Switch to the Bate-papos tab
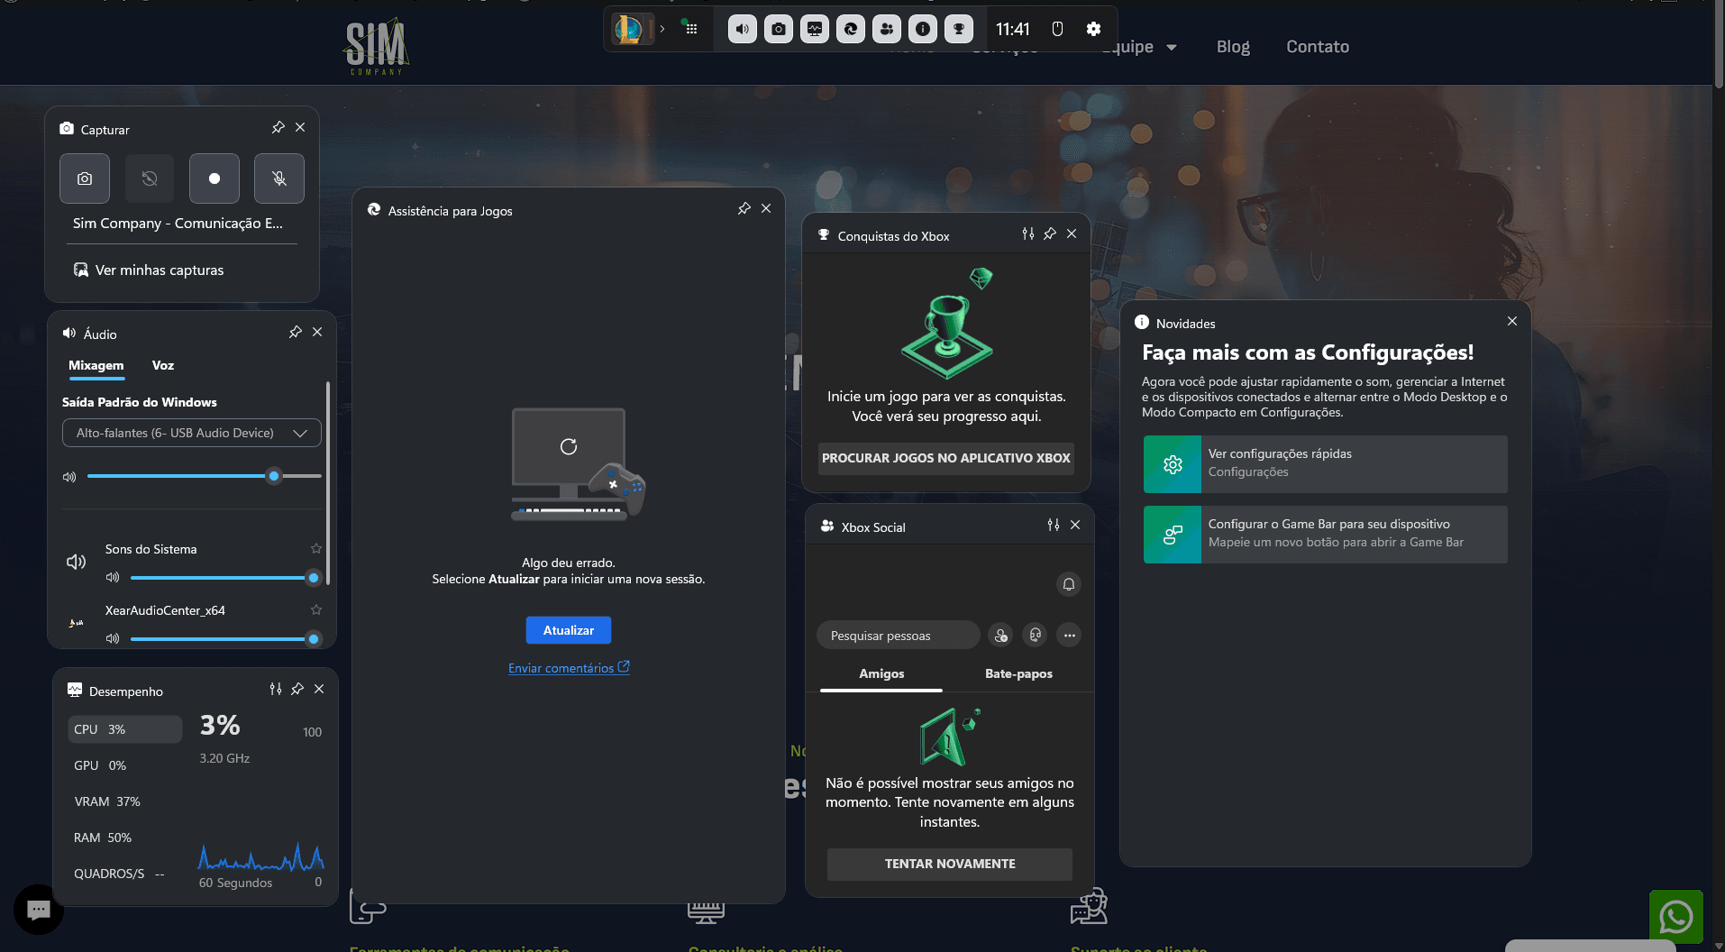 1018,673
